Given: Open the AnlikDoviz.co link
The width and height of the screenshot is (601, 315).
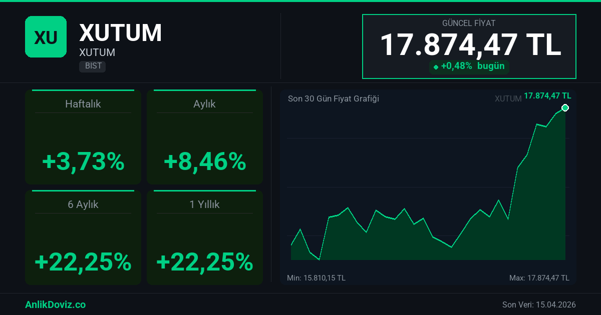Looking at the screenshot, I should [55, 304].
